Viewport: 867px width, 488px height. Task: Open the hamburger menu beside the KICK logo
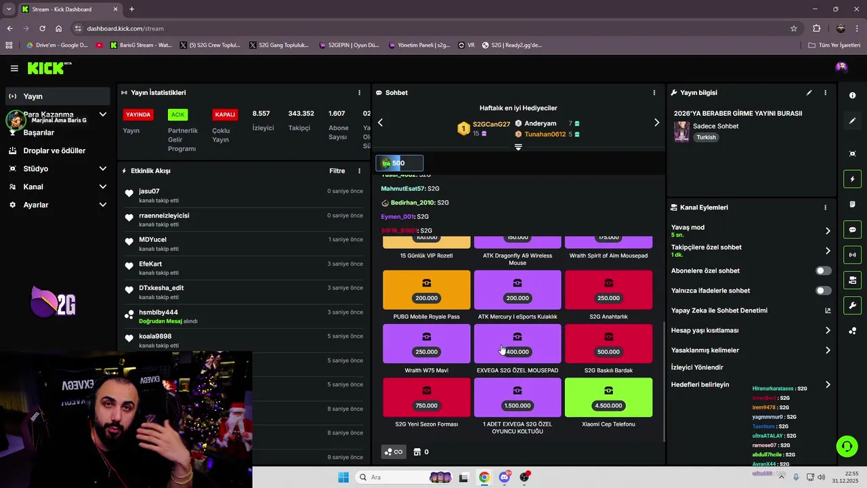[14, 68]
